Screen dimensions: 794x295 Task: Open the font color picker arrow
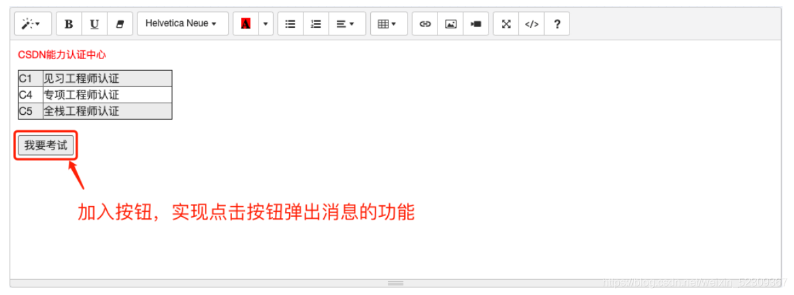[x=266, y=24]
